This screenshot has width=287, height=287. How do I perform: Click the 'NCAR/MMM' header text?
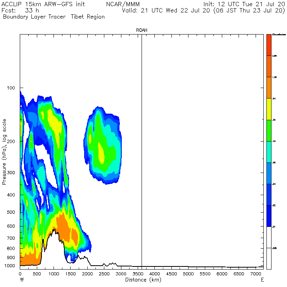[x=123, y=4]
